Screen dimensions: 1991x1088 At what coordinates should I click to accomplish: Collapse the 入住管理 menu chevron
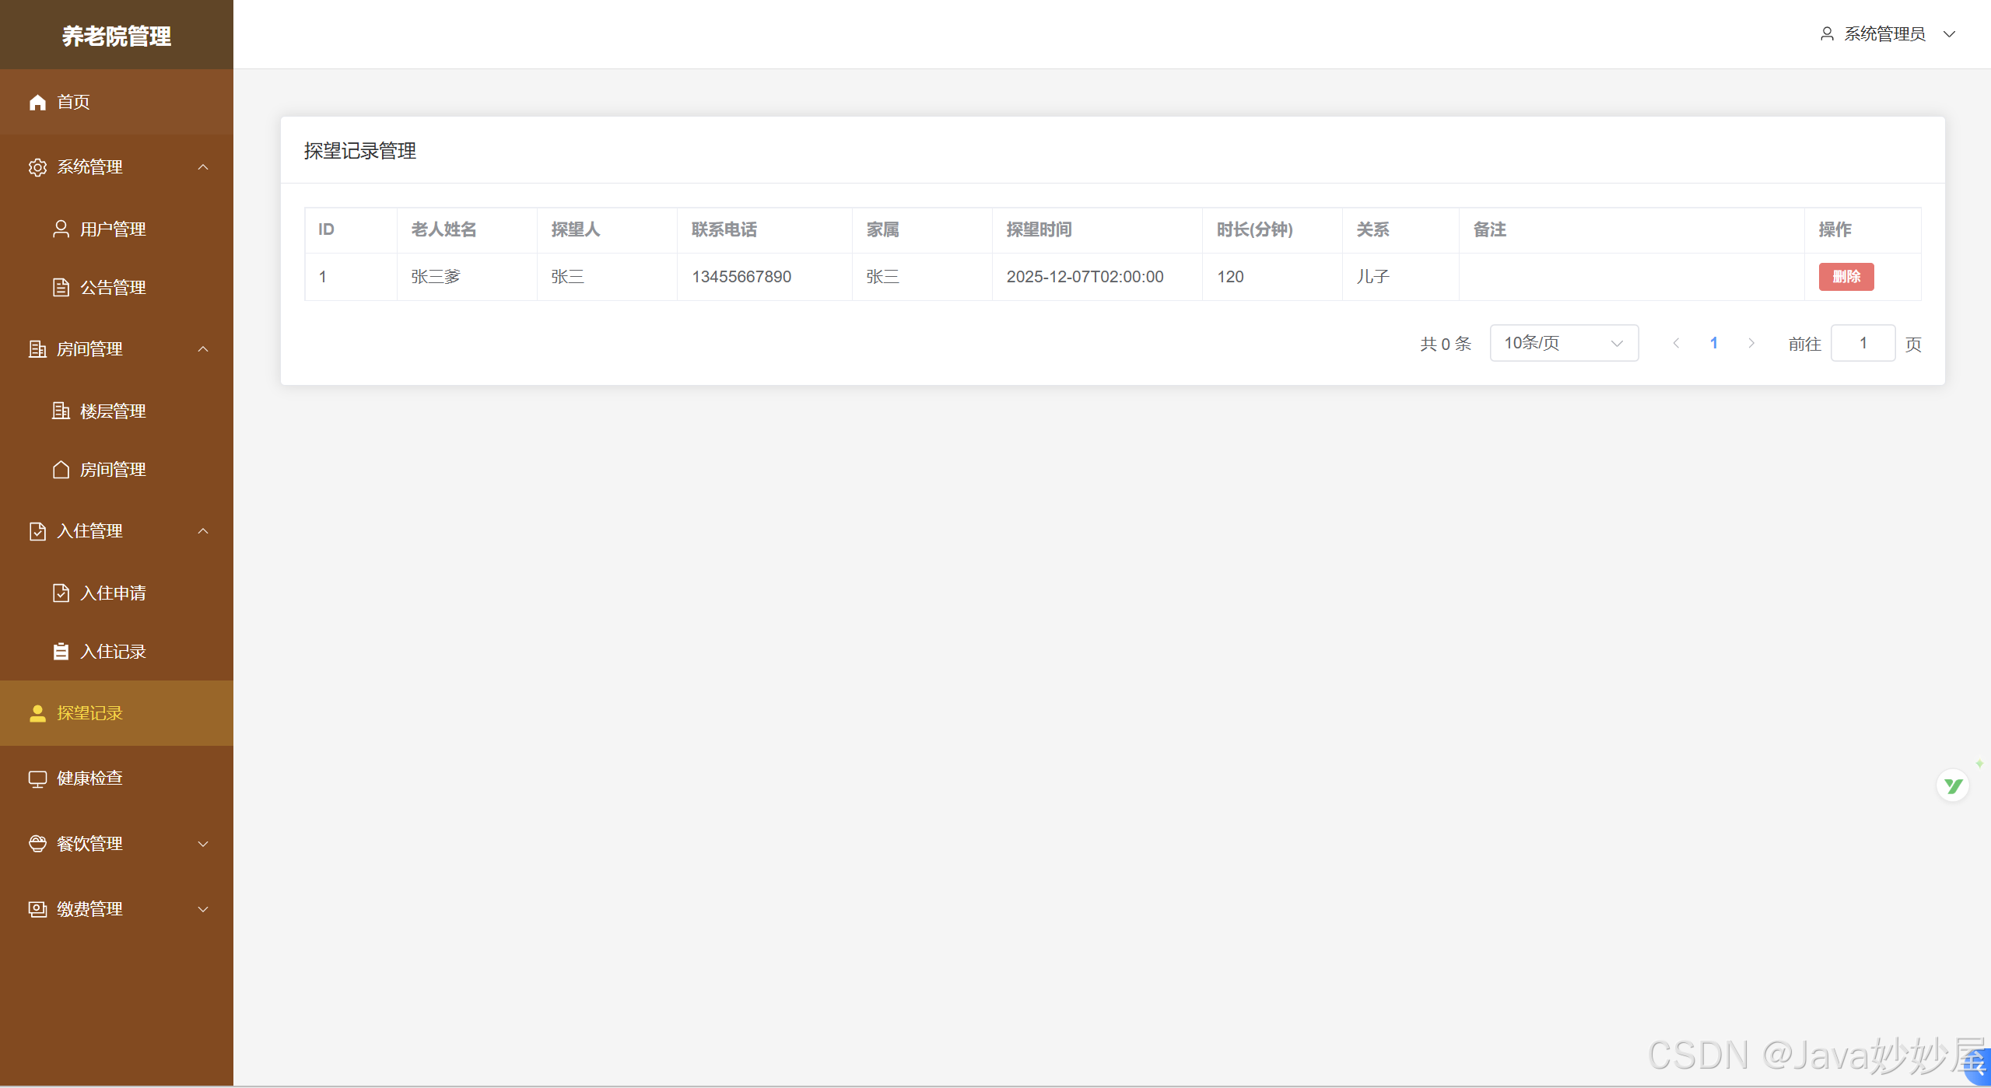tap(203, 531)
